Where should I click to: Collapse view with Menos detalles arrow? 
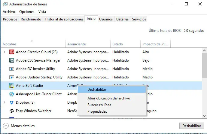[6, 126]
